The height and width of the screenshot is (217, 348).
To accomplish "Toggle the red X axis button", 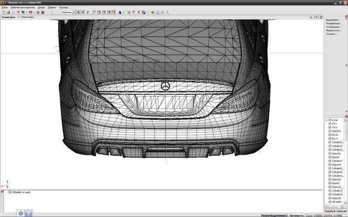I will 78,13.
